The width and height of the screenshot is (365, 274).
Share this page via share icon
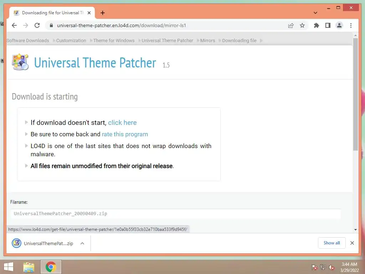coord(291,25)
